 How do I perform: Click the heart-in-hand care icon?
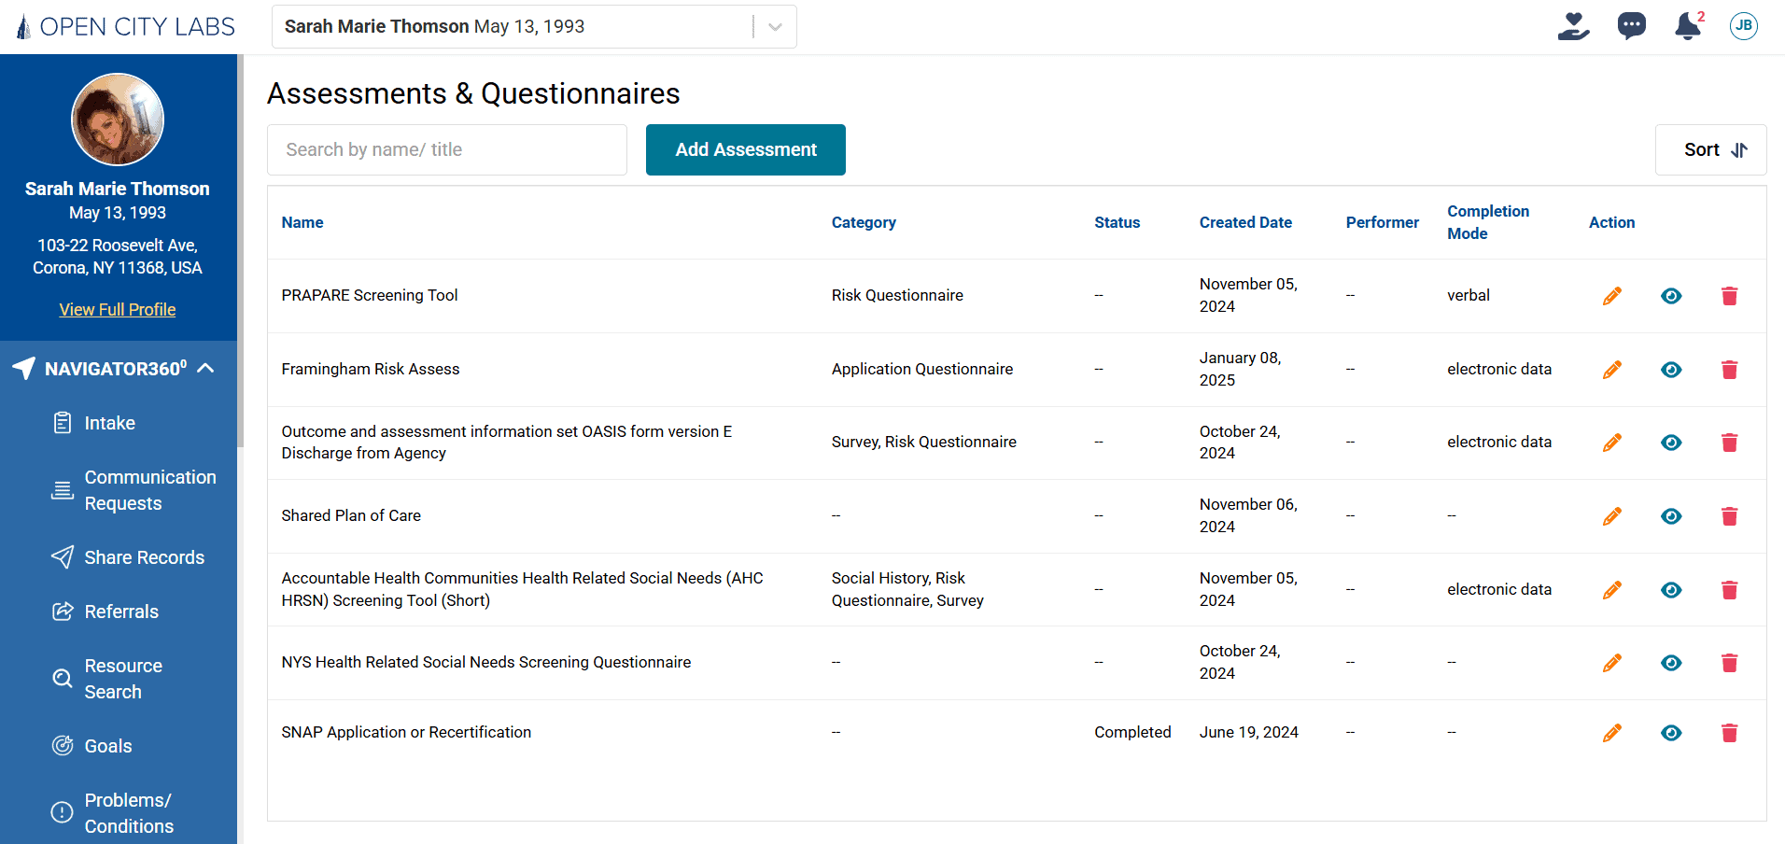pyautogui.click(x=1574, y=26)
